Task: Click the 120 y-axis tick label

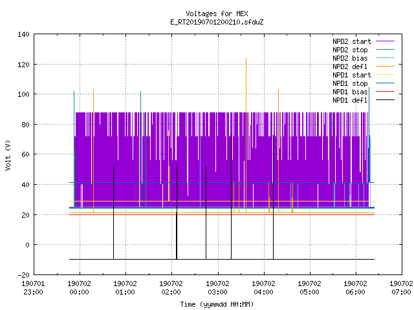Action: [x=23, y=65]
